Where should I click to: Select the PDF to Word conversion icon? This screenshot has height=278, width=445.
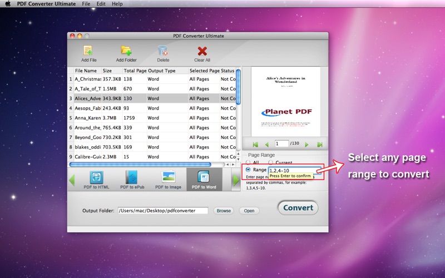coord(204,177)
